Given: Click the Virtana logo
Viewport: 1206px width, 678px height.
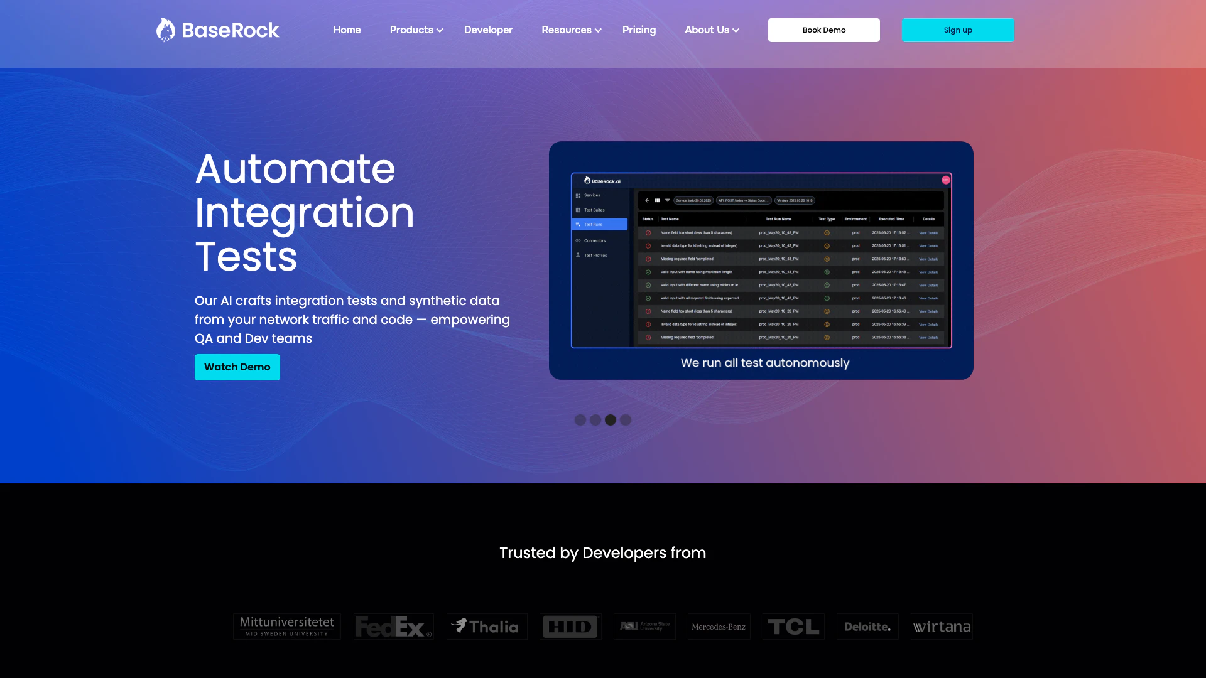Looking at the screenshot, I should point(942,627).
